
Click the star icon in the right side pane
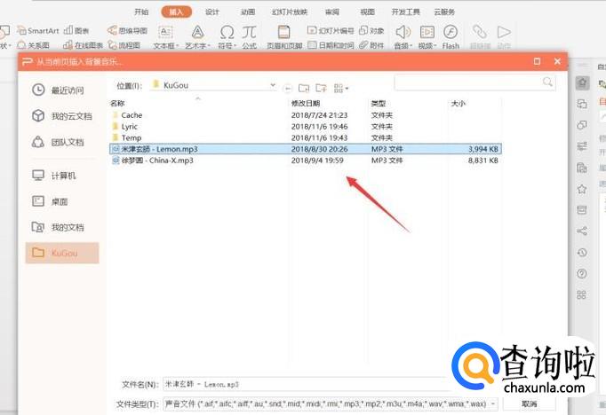click(582, 189)
